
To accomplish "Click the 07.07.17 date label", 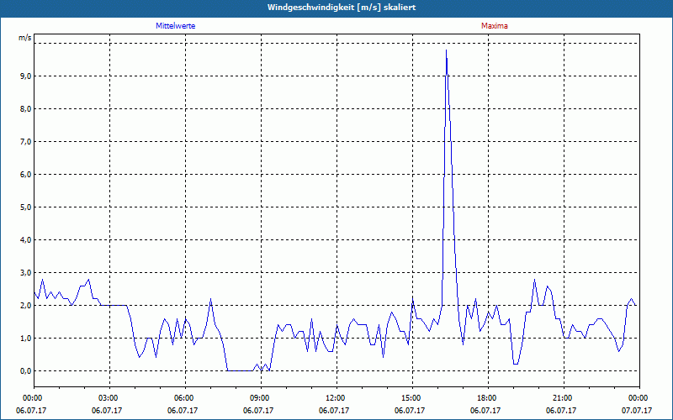I will [637, 411].
